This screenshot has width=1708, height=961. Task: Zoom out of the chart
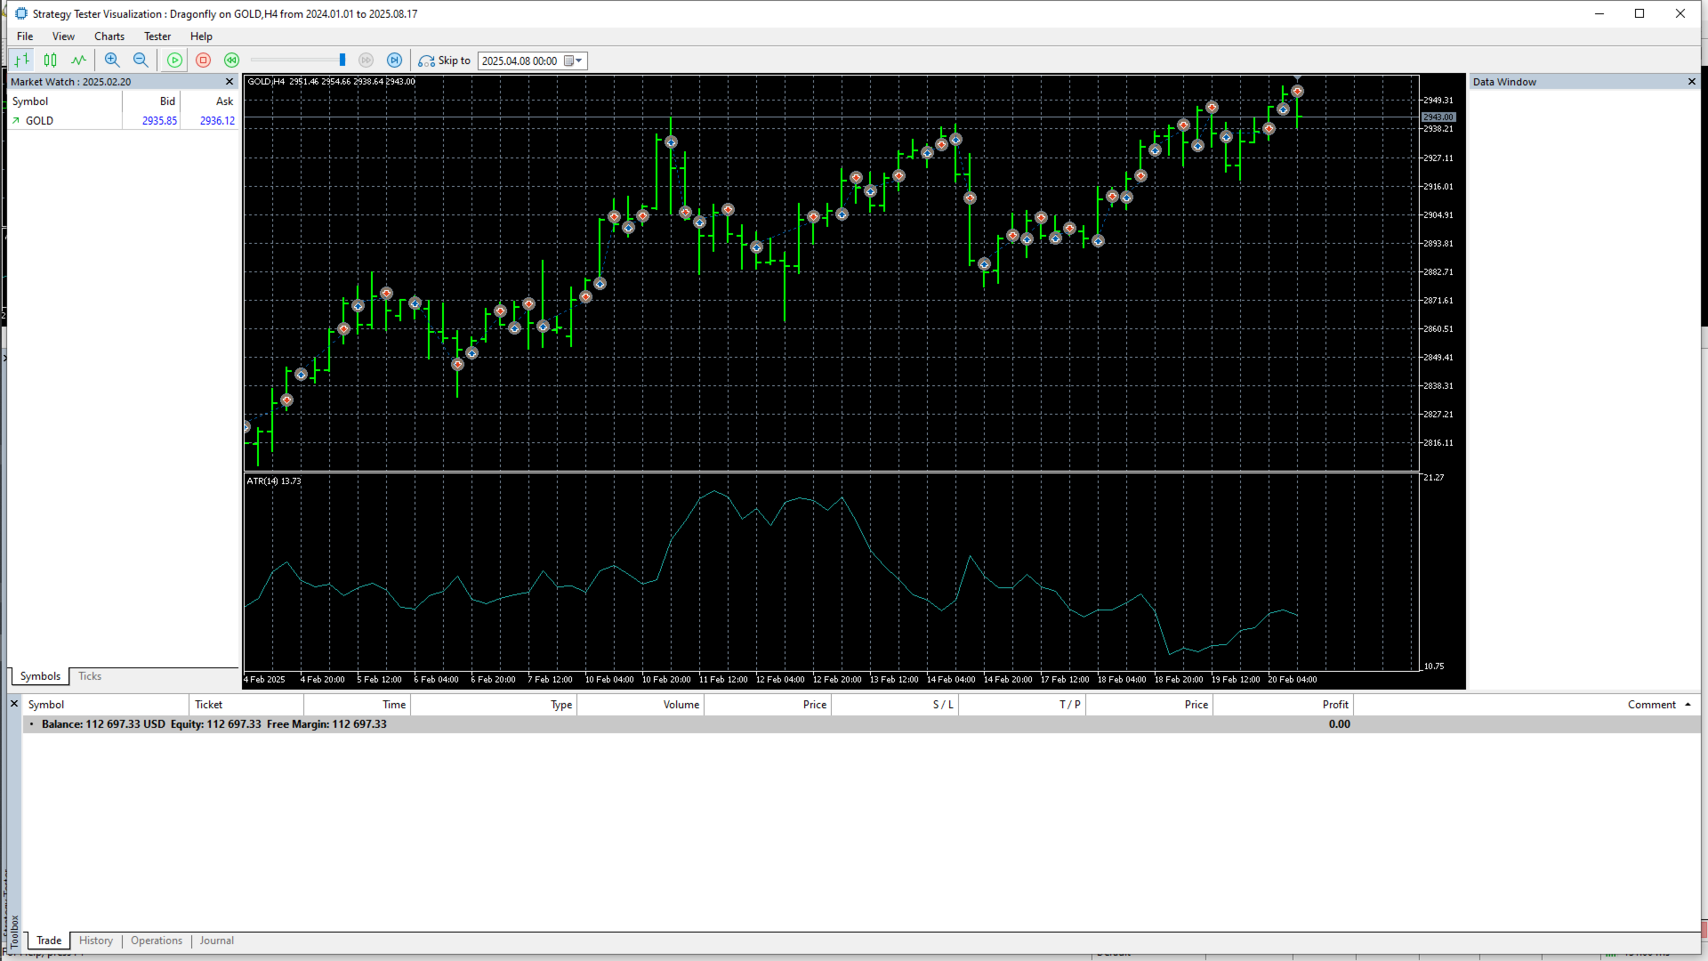pos(141,61)
